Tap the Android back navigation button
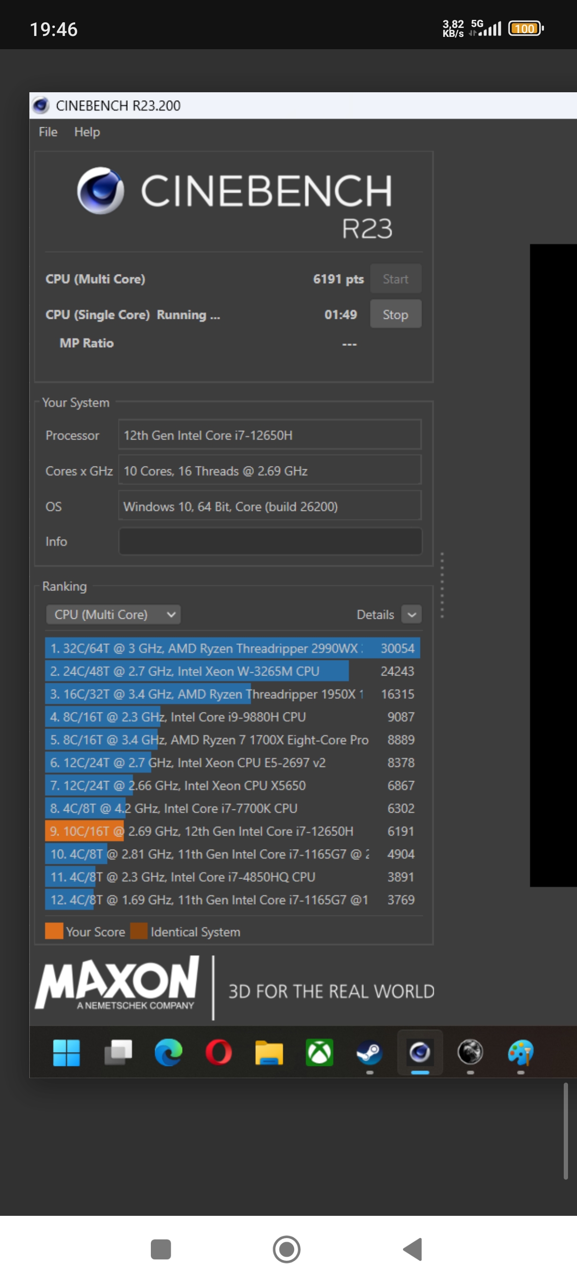577x1283 pixels. (x=413, y=1249)
